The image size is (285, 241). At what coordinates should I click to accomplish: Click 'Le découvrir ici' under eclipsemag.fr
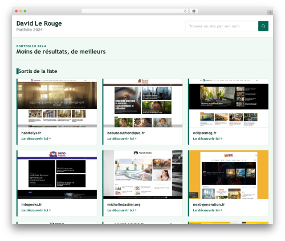(x=207, y=138)
